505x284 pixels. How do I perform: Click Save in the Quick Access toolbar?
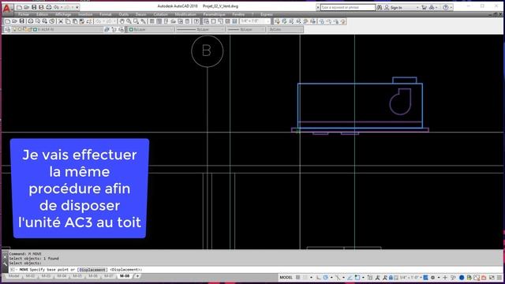34,7
